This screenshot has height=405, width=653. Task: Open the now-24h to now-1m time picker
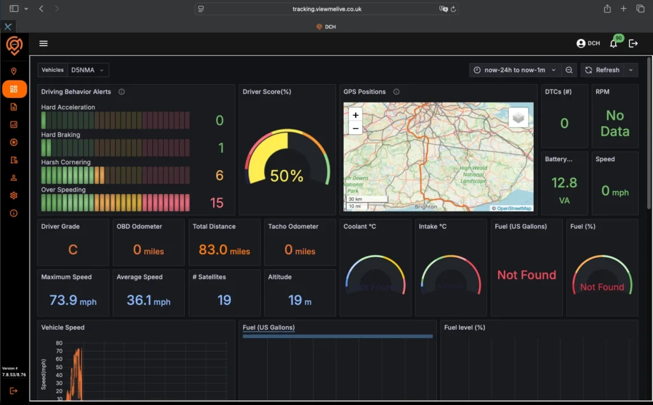click(515, 70)
